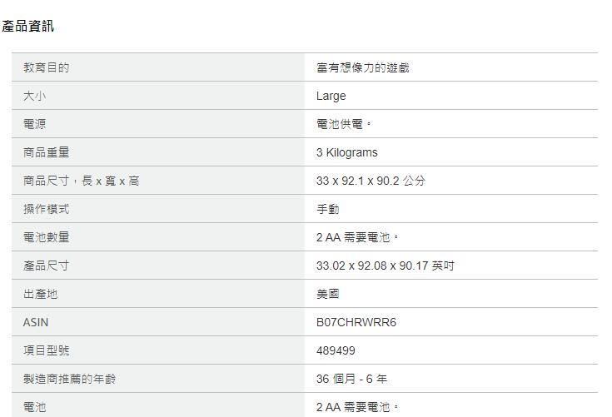
Task: Select the 商品重量 label
Action: pos(47,152)
